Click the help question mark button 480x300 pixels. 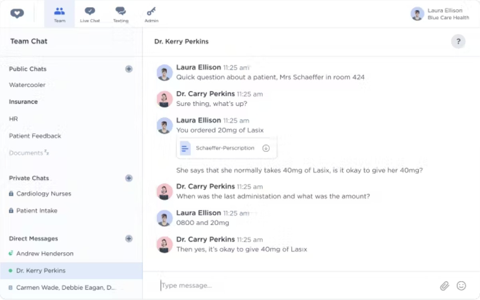point(458,41)
